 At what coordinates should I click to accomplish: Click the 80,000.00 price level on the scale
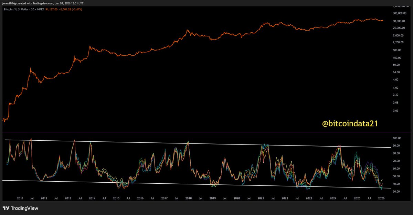click(x=399, y=21)
